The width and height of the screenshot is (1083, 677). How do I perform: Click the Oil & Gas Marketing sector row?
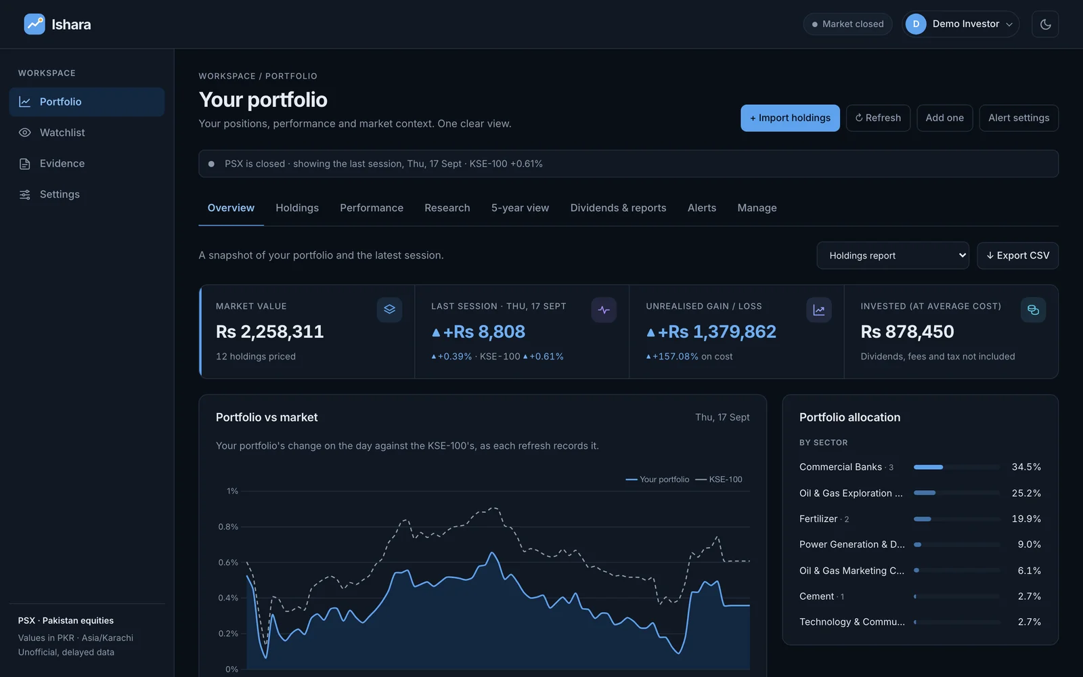(920, 571)
